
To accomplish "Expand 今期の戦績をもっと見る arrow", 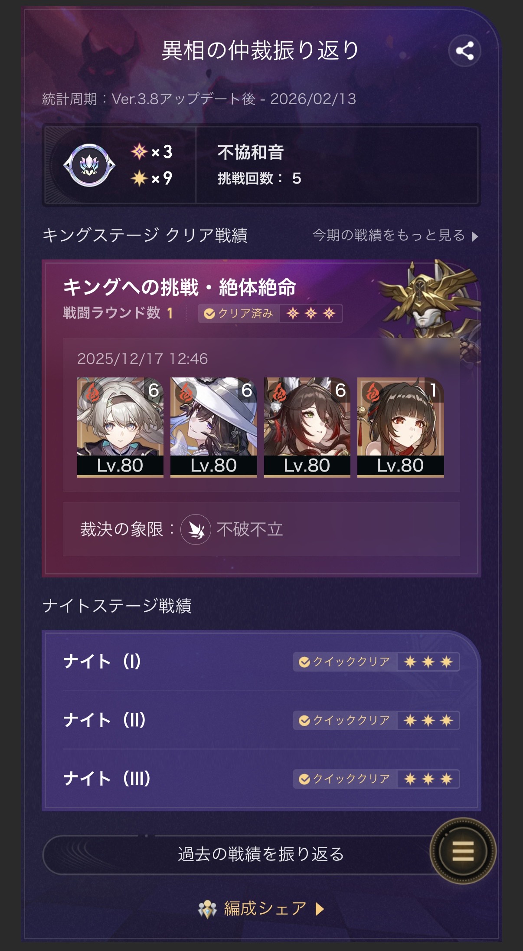I will point(475,236).
